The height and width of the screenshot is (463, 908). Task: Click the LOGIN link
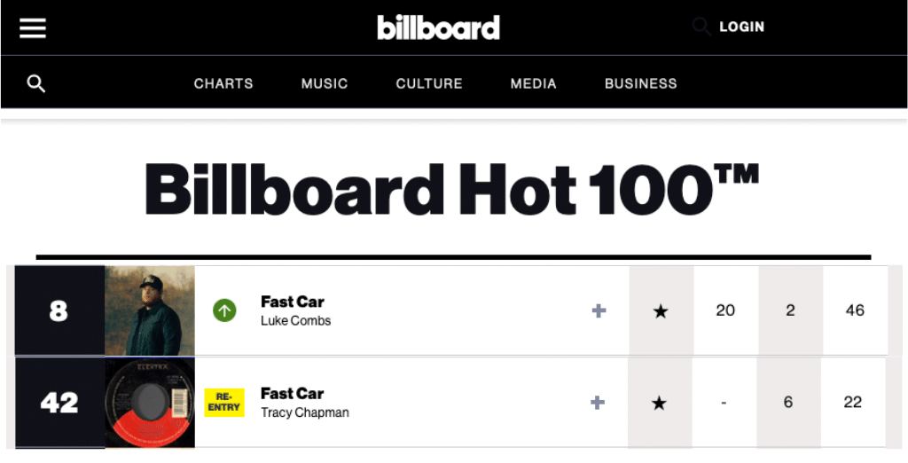click(x=741, y=27)
